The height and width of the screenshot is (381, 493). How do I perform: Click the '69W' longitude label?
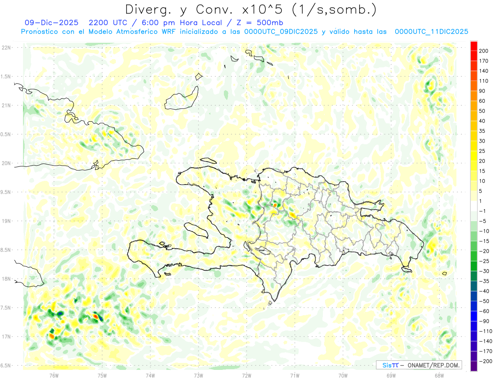(391, 375)
